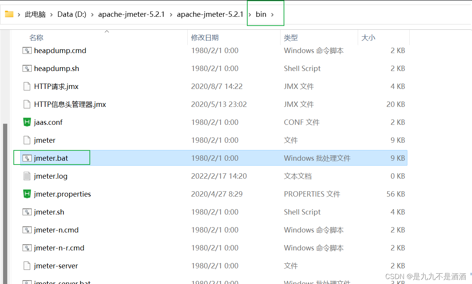The height and width of the screenshot is (284, 472).
Task: Select the jmeter.bat file name
Action: point(51,158)
